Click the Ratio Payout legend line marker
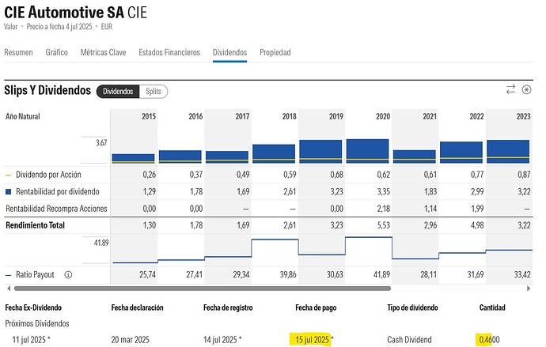 (9, 275)
